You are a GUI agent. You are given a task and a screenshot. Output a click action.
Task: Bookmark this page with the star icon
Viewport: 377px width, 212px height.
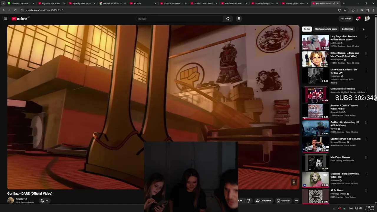coord(345,10)
